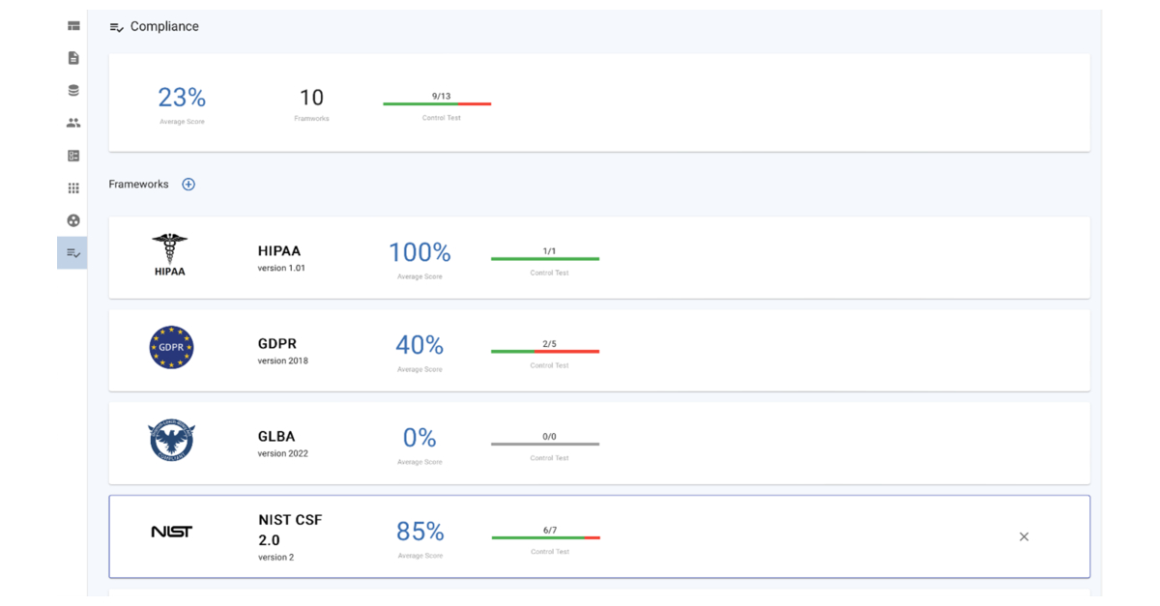This screenshot has height=606, width=1160.
Task: Click the GLBA eagle seal logo
Action: pos(172,441)
